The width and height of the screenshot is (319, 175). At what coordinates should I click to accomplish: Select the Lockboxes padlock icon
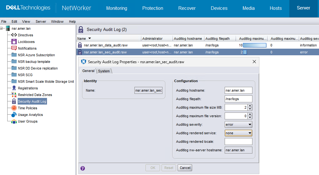point(14,42)
